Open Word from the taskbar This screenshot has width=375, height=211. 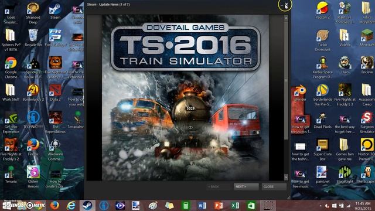coord(202,206)
